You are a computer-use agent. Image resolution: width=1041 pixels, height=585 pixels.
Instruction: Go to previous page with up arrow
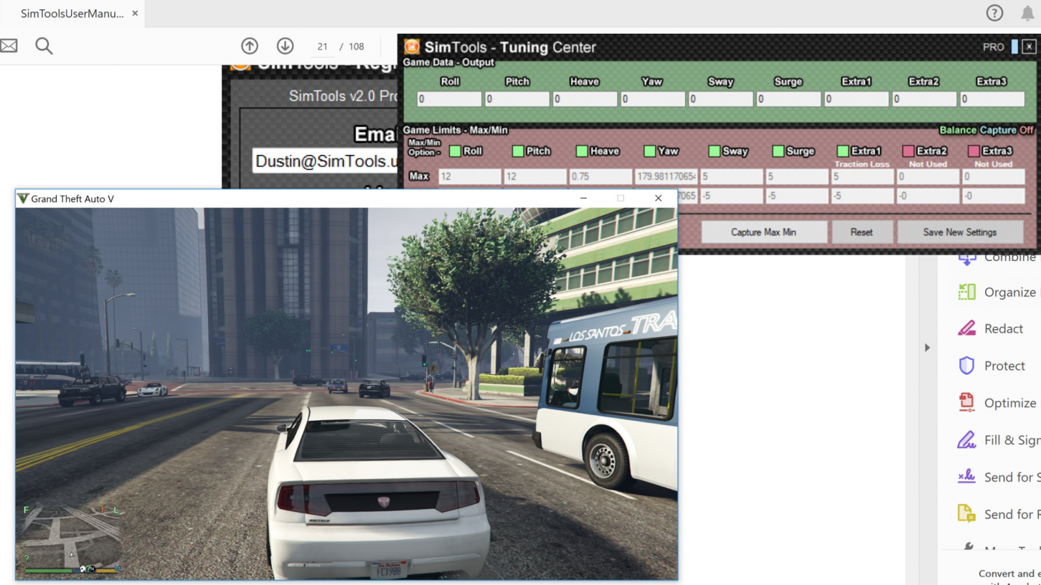coord(250,46)
